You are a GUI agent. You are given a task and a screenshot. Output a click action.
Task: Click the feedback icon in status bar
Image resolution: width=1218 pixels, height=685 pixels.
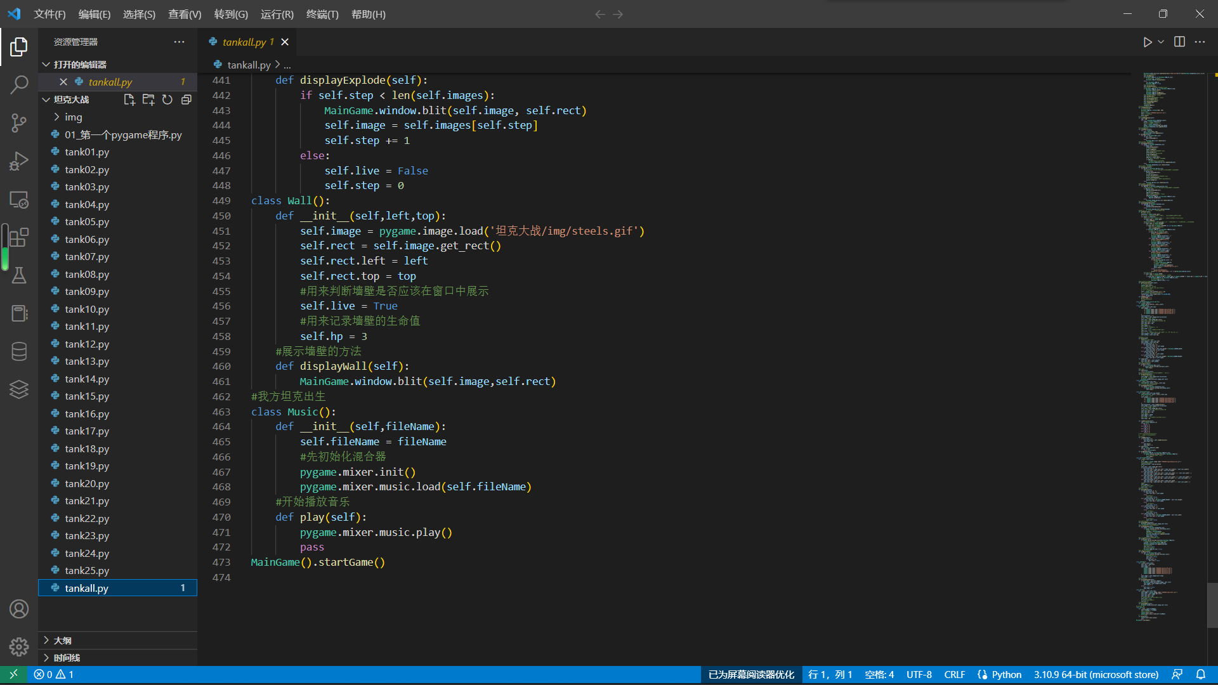point(1177,674)
